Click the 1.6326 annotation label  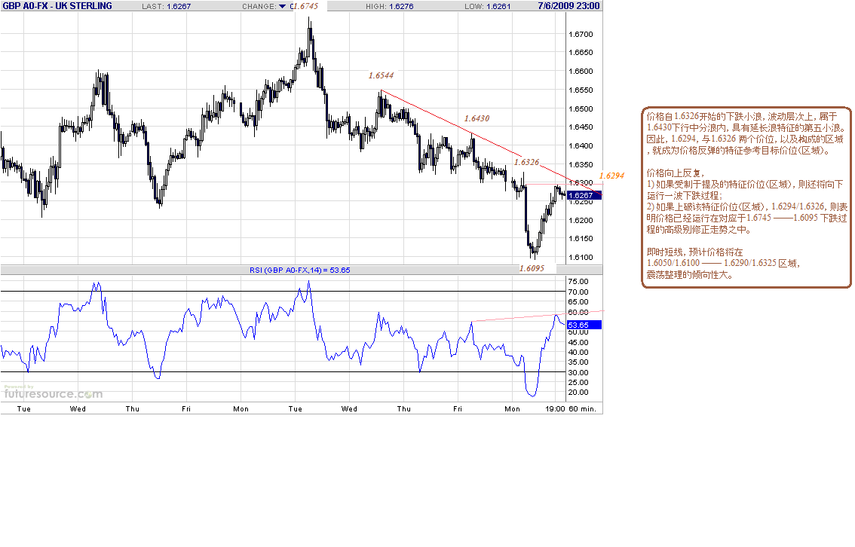tap(526, 162)
